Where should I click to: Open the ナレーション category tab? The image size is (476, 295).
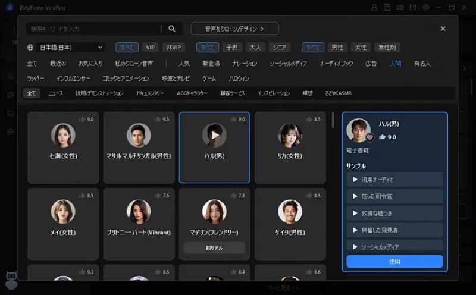245,64
